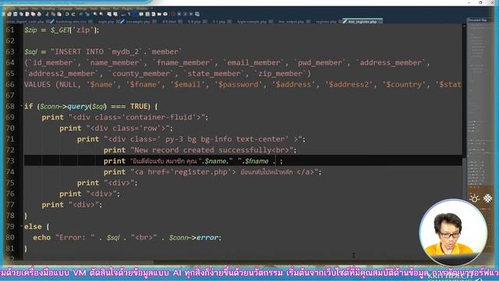Close the tms_register.php tab
The width and height of the screenshot is (499, 281).
pyautogui.click(x=380, y=21)
